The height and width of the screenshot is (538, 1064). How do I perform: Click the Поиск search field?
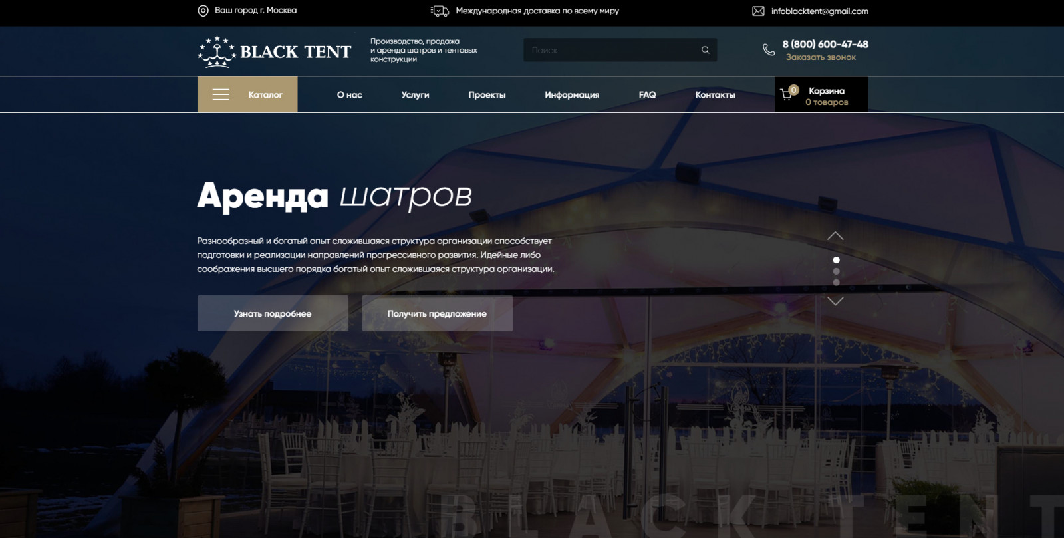coord(620,50)
